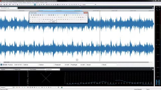Screen dimensions: 161x90
Task: Pause playback using the Pause icon
Action: [56, 4]
